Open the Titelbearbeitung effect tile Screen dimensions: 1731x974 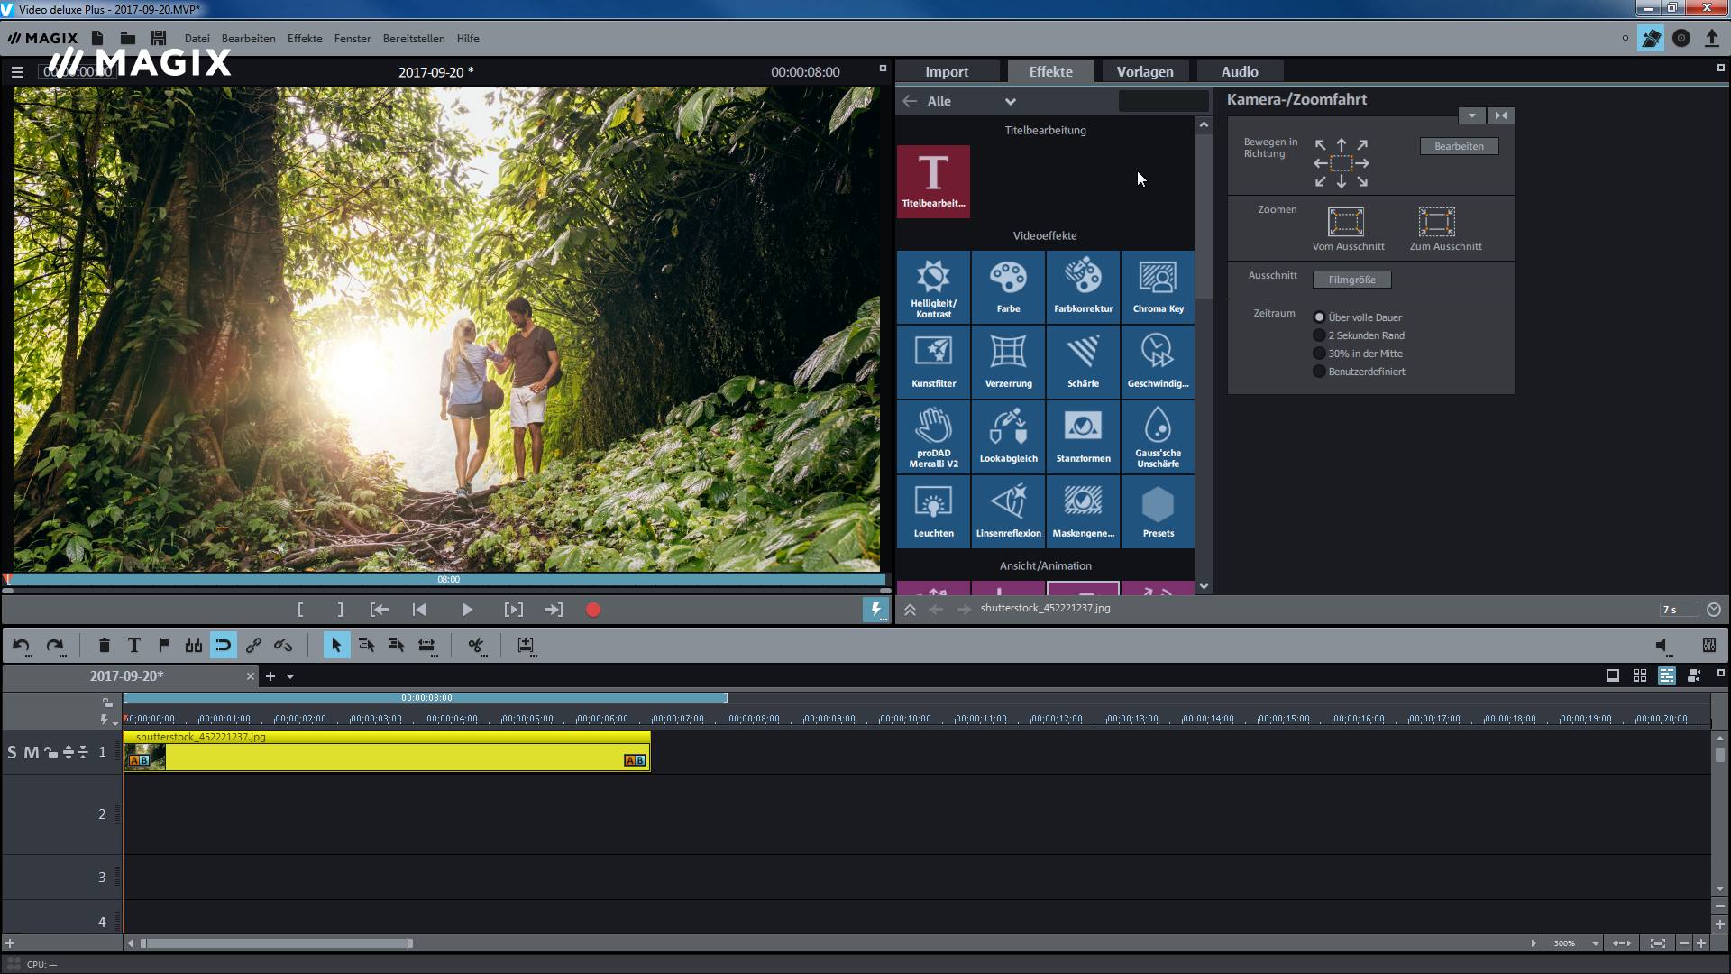click(933, 181)
